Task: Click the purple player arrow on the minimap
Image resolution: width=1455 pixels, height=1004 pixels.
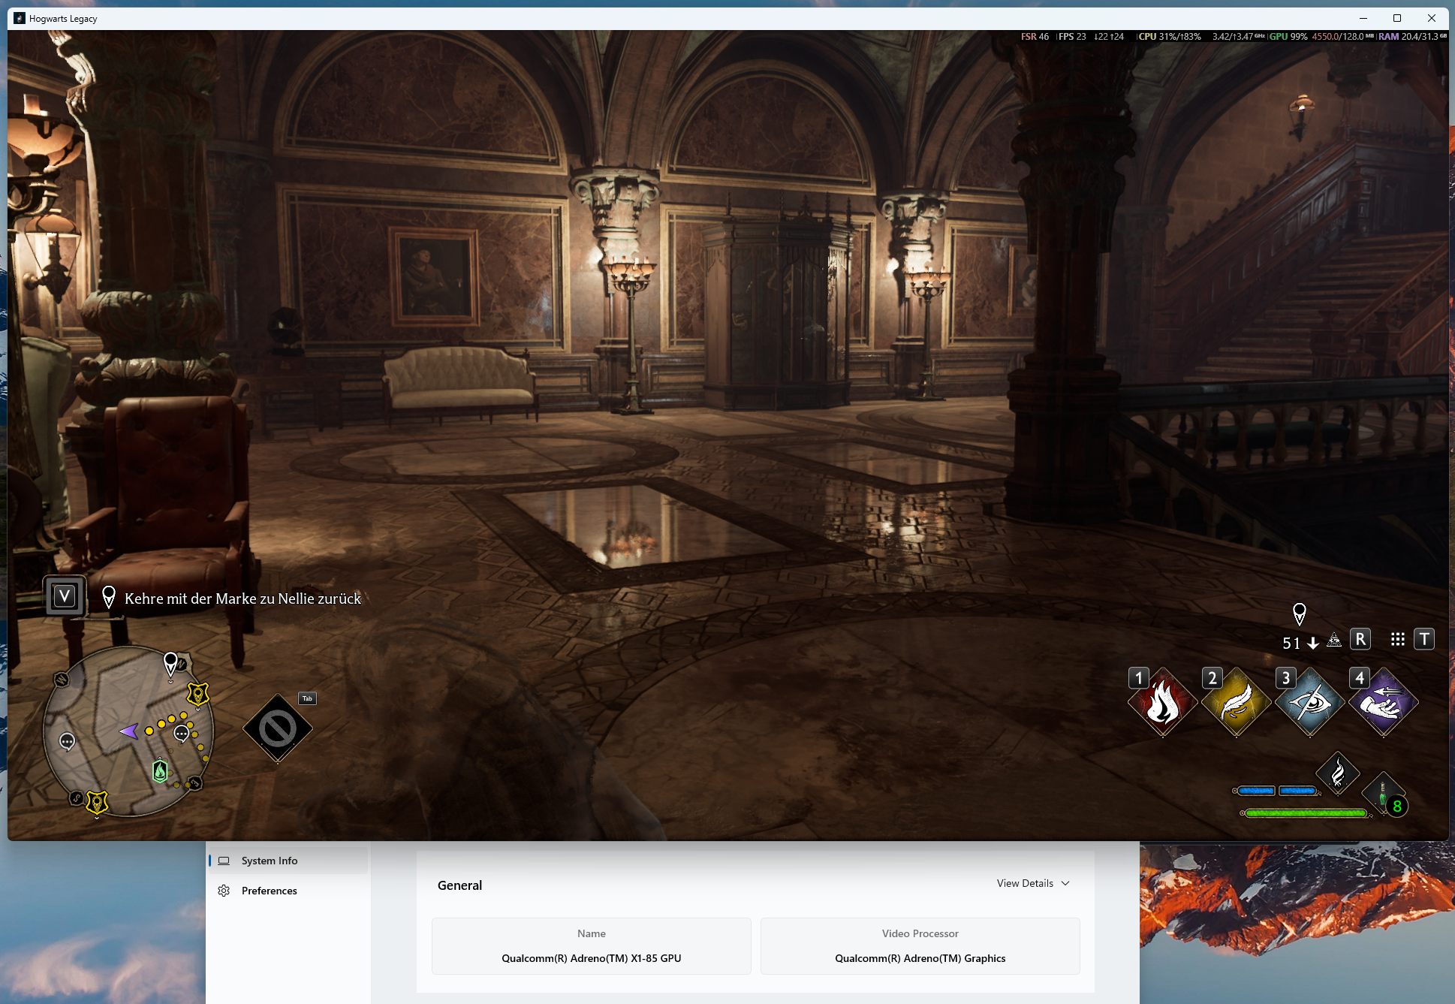Action: 129,731
